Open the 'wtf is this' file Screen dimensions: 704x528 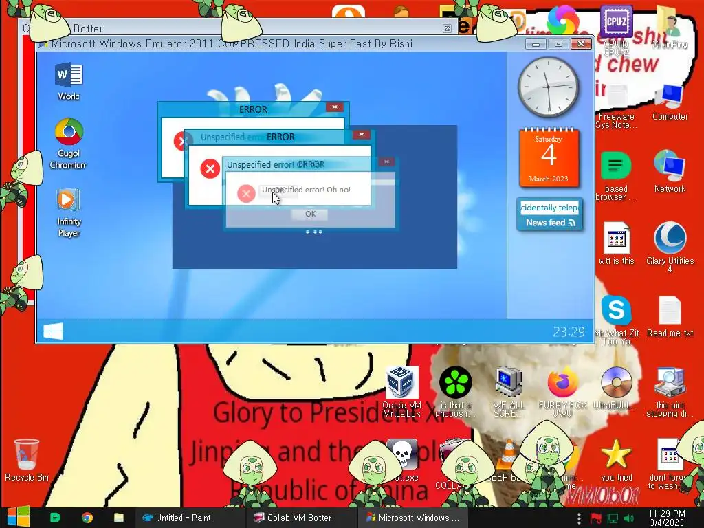(x=616, y=243)
